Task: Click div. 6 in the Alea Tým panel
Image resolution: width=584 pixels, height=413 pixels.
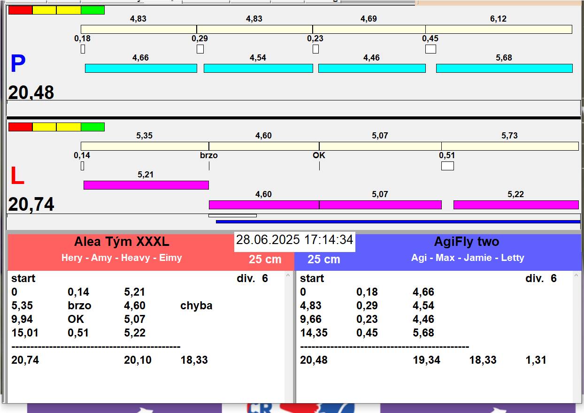Action: [252, 278]
